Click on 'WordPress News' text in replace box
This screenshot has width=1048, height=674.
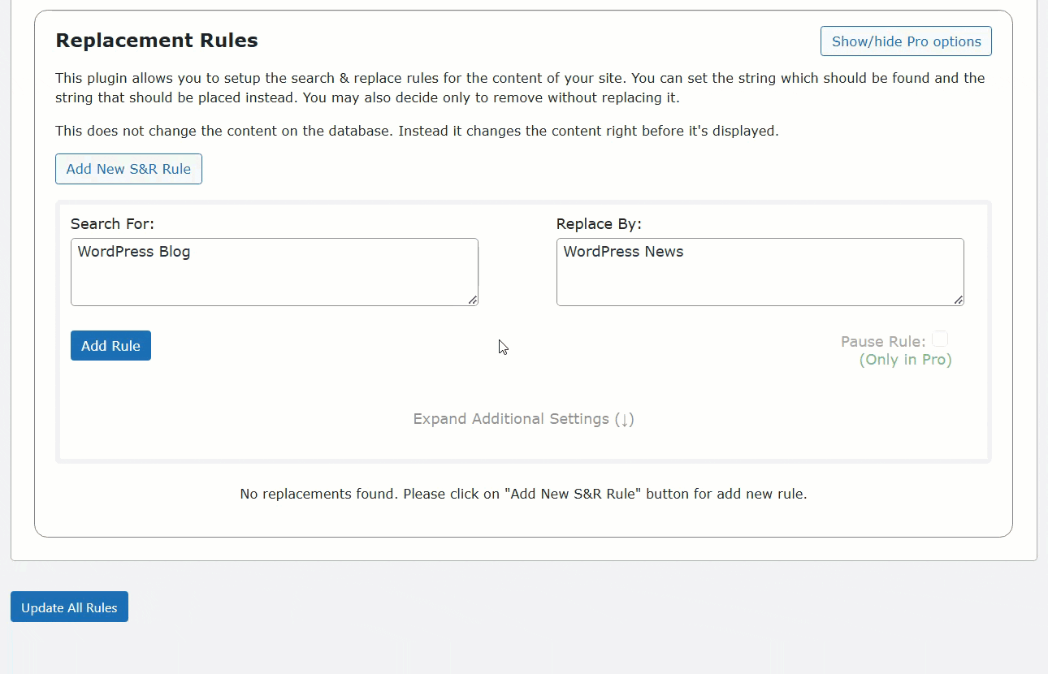point(623,252)
